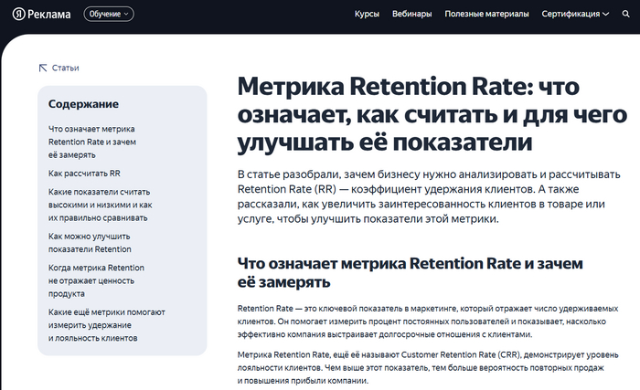Click the intro paragraph starting 'В статье разобрали'
Viewport: 640px width, 390px height.
(x=429, y=196)
